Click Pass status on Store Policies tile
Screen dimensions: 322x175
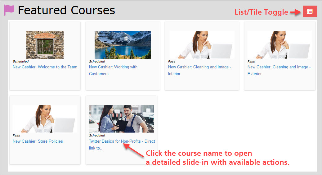[16, 136]
